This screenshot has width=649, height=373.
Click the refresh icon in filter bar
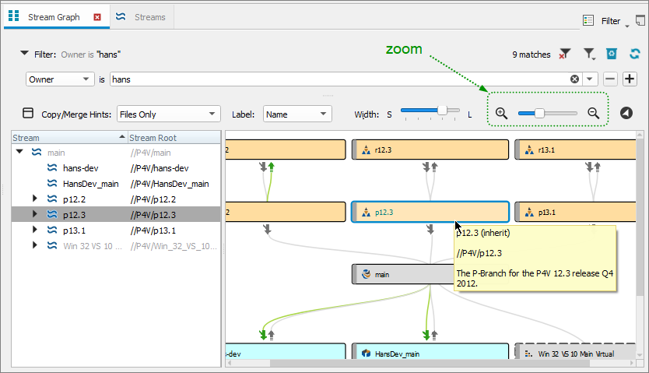tap(635, 55)
